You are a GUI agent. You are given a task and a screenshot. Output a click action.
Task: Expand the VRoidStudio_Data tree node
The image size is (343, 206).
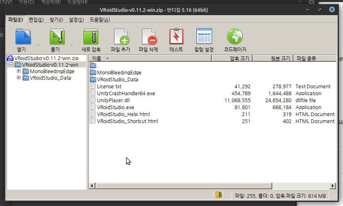(x=18, y=78)
